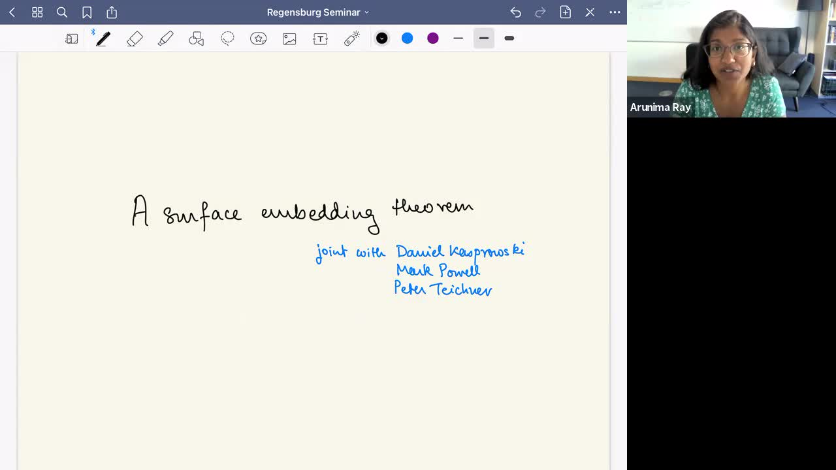Open the Elements sticker tool
Viewport: 836px width, 470px height.
pos(259,39)
